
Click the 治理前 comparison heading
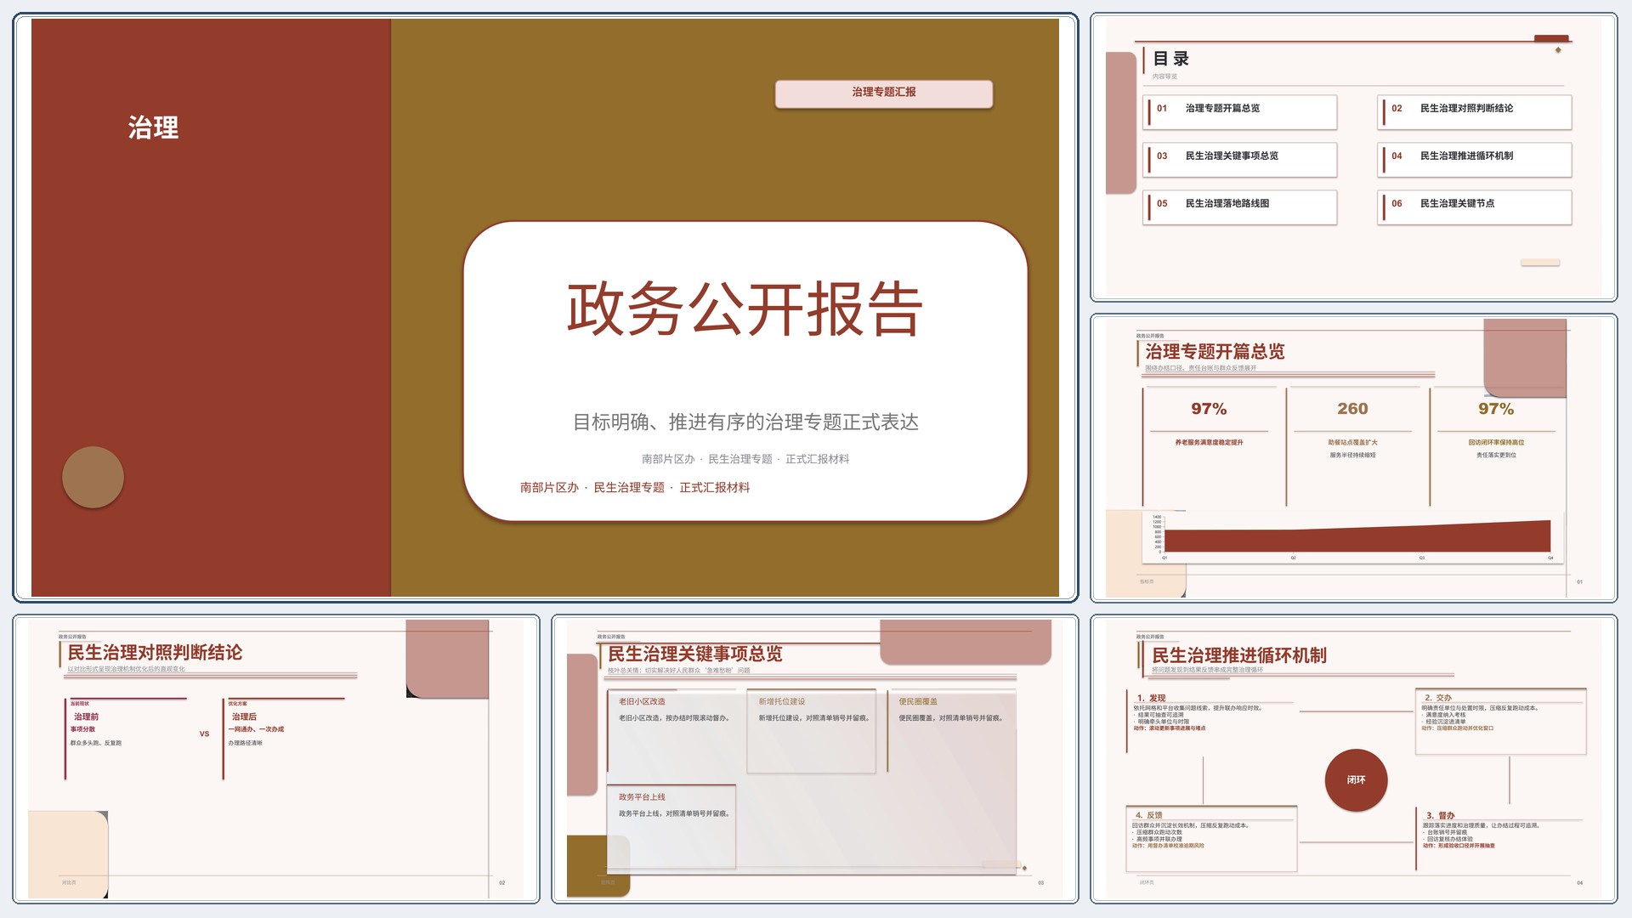point(87,717)
